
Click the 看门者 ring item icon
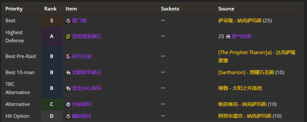pyautogui.click(x=68, y=21)
